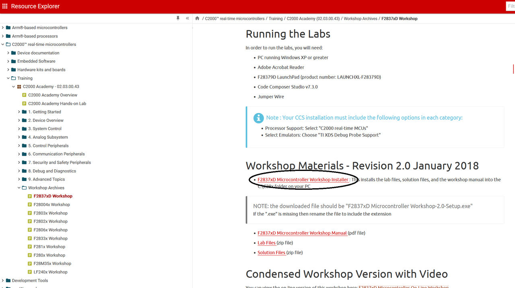Click the Development Tools folder icon
This screenshot has height=288, width=515.
pyautogui.click(x=8, y=281)
